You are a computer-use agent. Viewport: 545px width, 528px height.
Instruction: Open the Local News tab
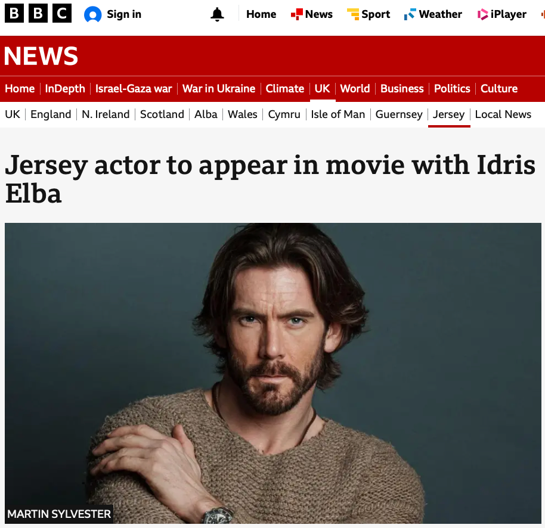(x=503, y=114)
